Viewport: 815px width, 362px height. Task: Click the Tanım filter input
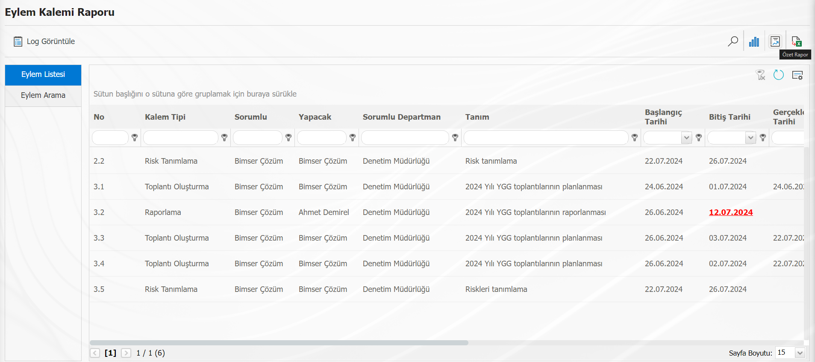[546, 138]
